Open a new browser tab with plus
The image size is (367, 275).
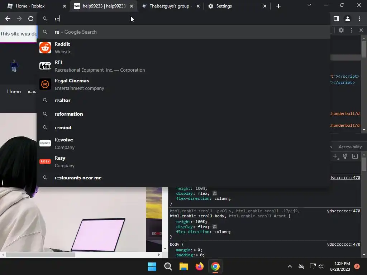click(278, 6)
